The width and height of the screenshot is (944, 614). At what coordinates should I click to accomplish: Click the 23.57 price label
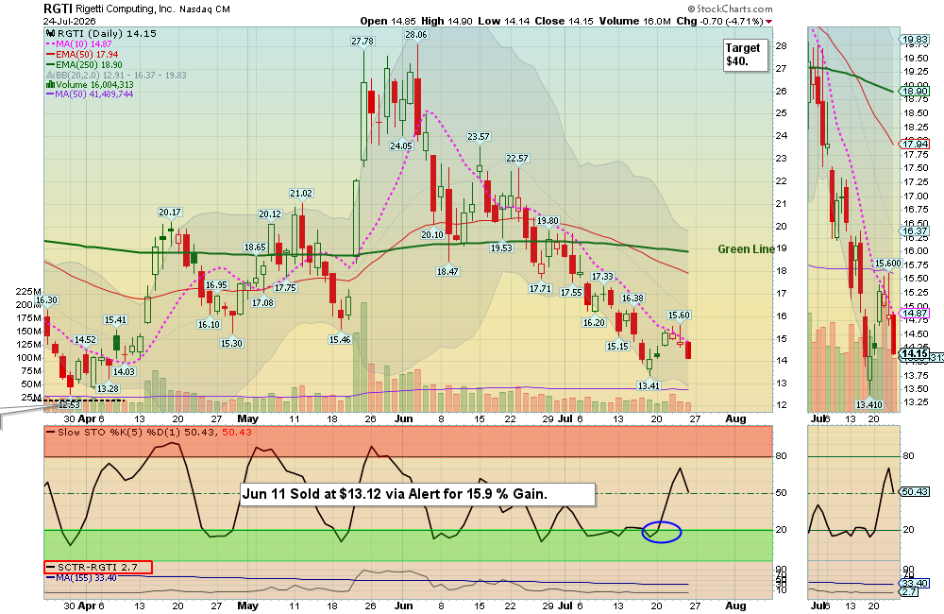pos(479,137)
